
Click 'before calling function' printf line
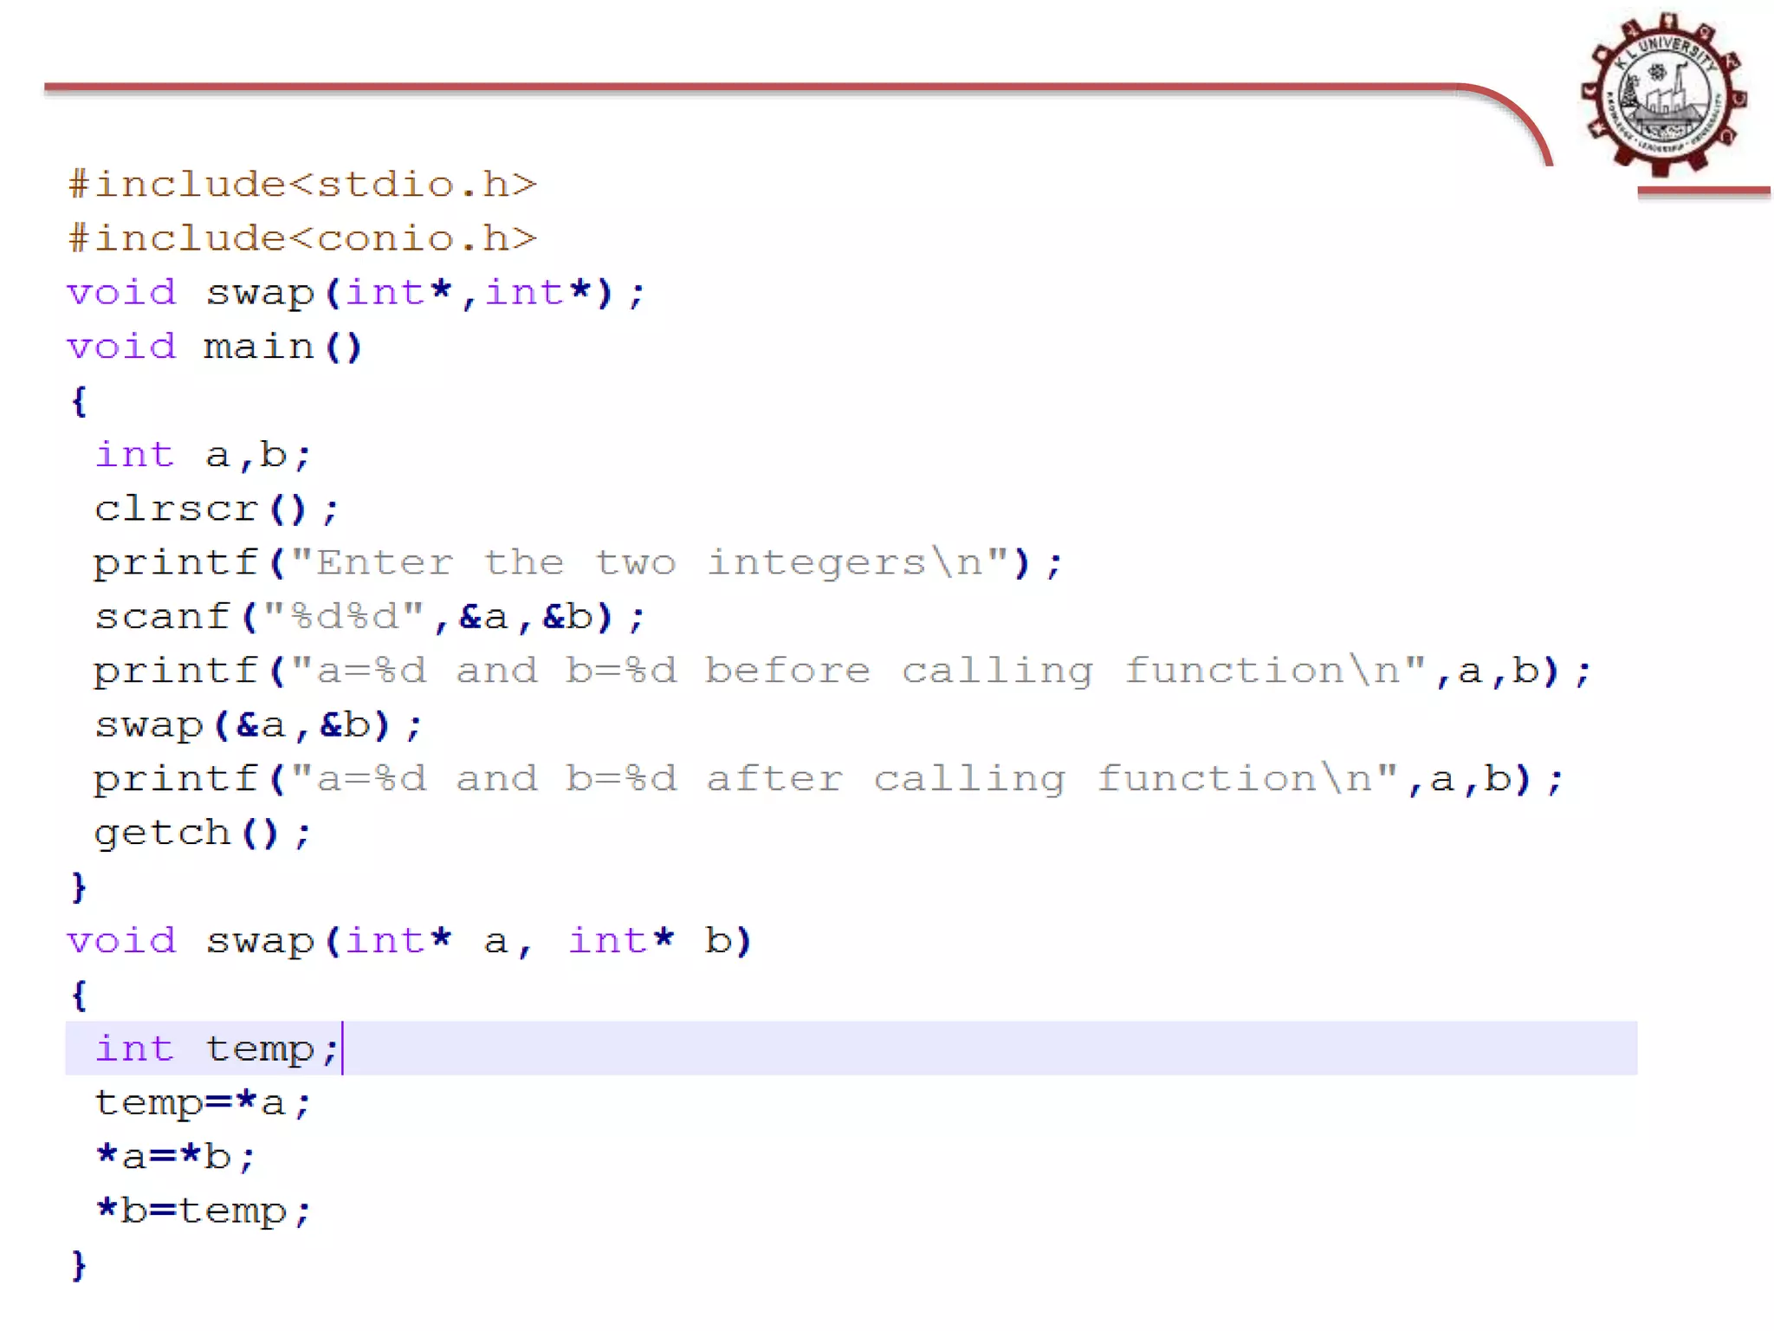[x=840, y=672]
